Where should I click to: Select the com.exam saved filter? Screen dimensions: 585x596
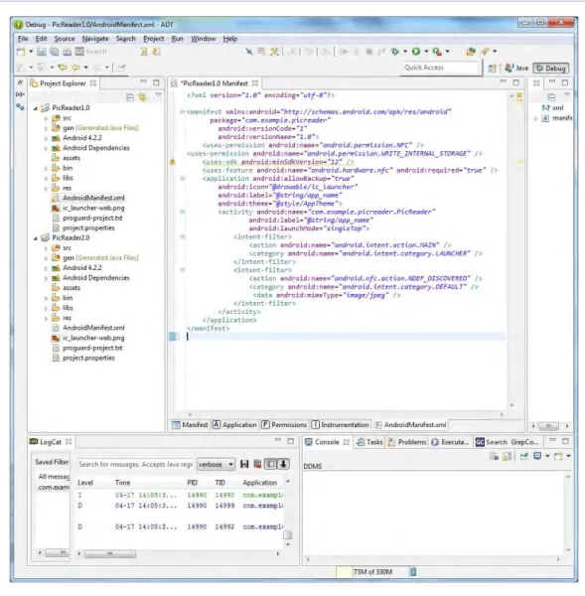click(x=54, y=488)
